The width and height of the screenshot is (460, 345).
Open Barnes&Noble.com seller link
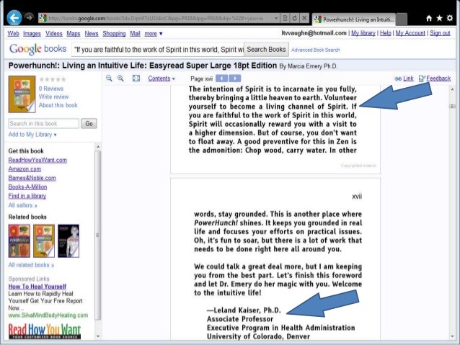point(32,178)
